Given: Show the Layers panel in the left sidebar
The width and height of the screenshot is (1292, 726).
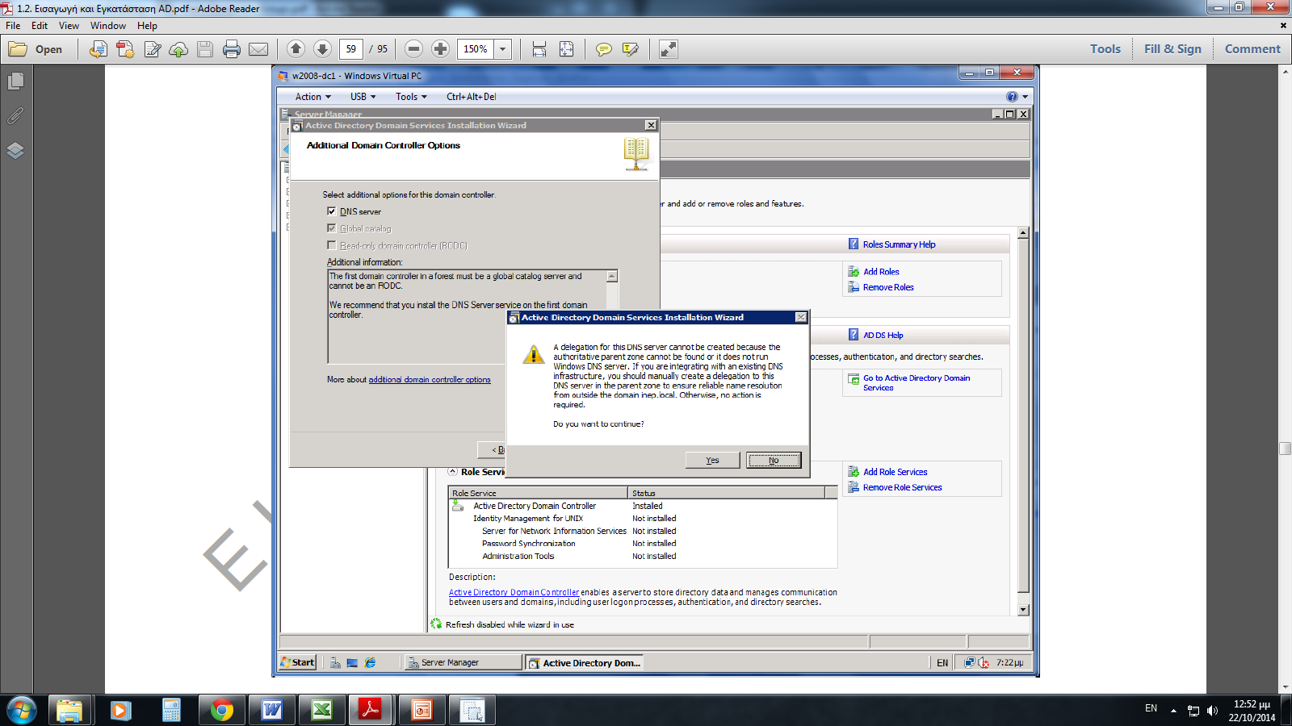Looking at the screenshot, I should pyautogui.click(x=15, y=151).
